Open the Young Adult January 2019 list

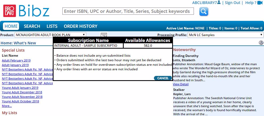[x=20, y=88]
